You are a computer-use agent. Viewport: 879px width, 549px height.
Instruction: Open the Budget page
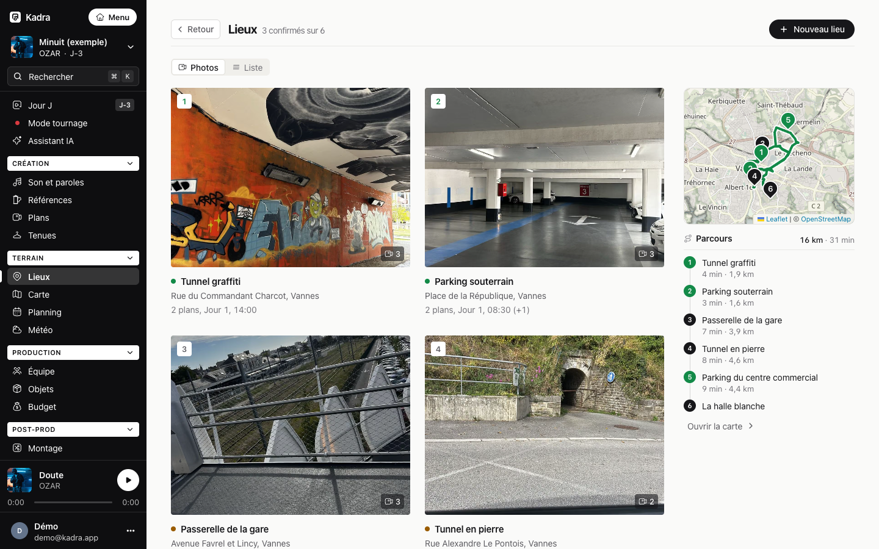click(x=73, y=406)
